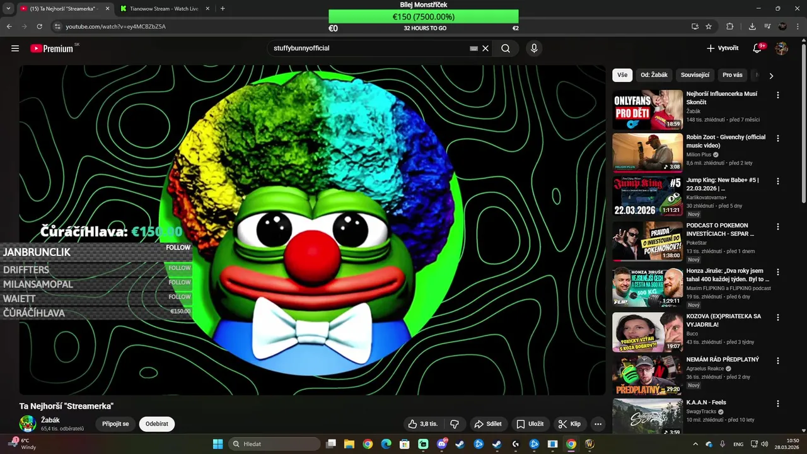Focus the browser address bar URL
The image size is (807, 454).
click(x=116, y=26)
